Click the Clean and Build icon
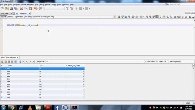 pos(72,9)
